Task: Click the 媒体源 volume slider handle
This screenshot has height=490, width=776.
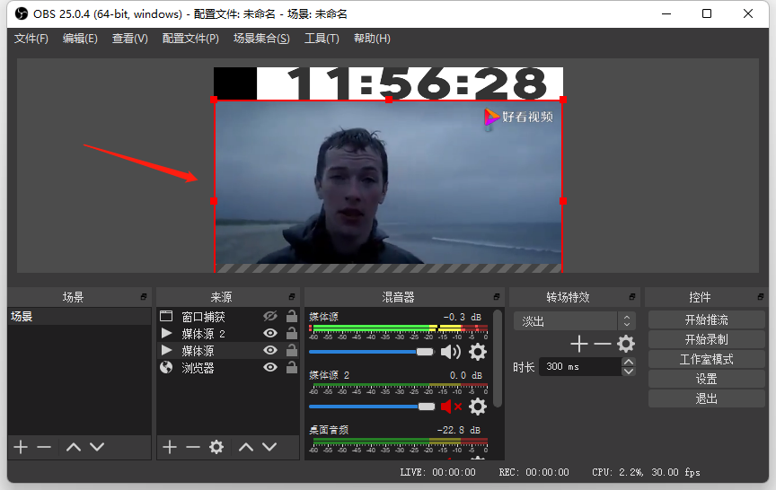Action: (425, 352)
